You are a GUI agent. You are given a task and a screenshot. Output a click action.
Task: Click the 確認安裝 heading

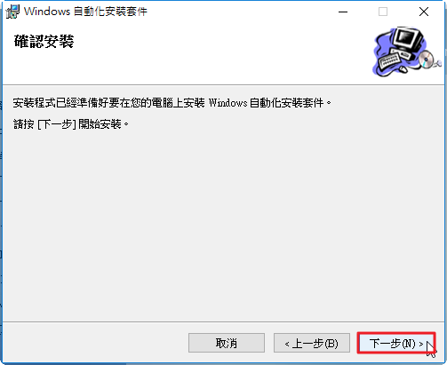pos(44,41)
